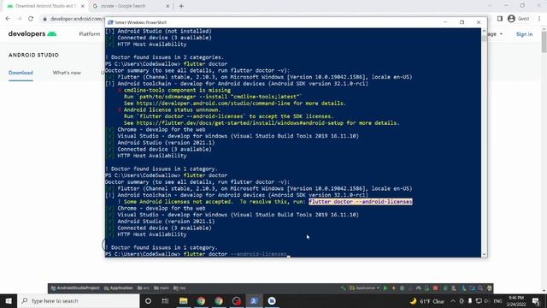Image resolution: width=547 pixels, height=308 pixels.
Task: Open the notification center icon
Action: (536, 301)
